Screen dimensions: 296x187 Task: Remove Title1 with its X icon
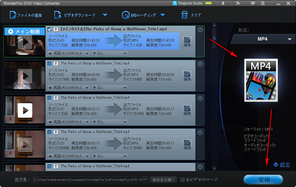coord(200,30)
